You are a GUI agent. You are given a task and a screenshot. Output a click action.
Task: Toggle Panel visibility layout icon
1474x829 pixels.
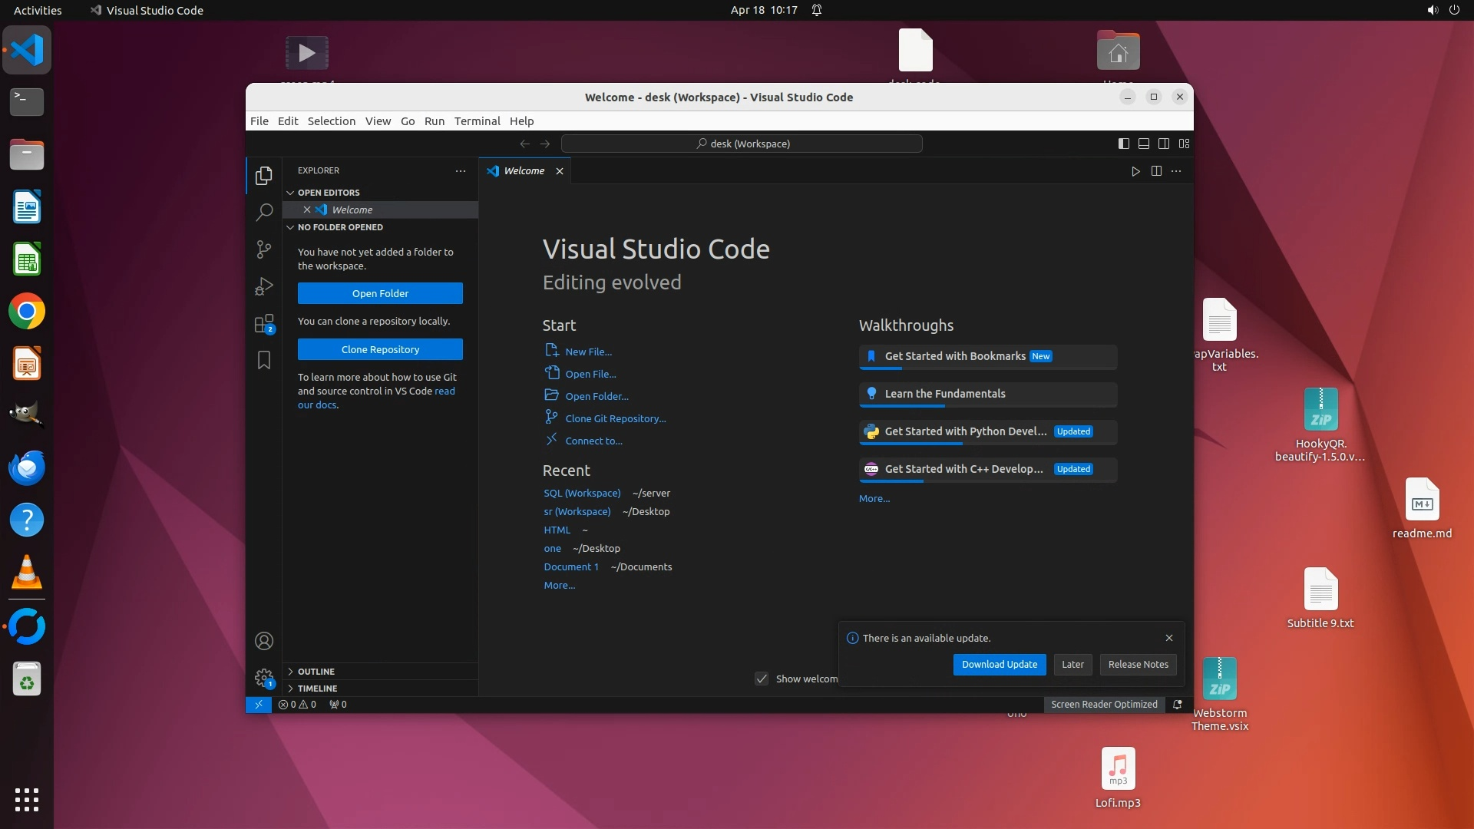(1143, 144)
